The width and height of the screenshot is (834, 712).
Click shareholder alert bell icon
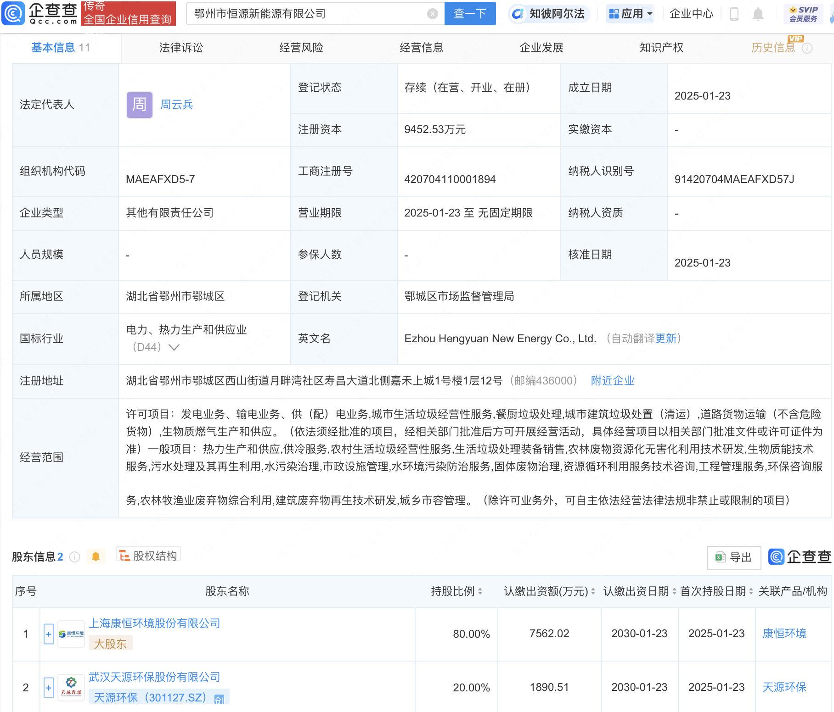pos(96,556)
